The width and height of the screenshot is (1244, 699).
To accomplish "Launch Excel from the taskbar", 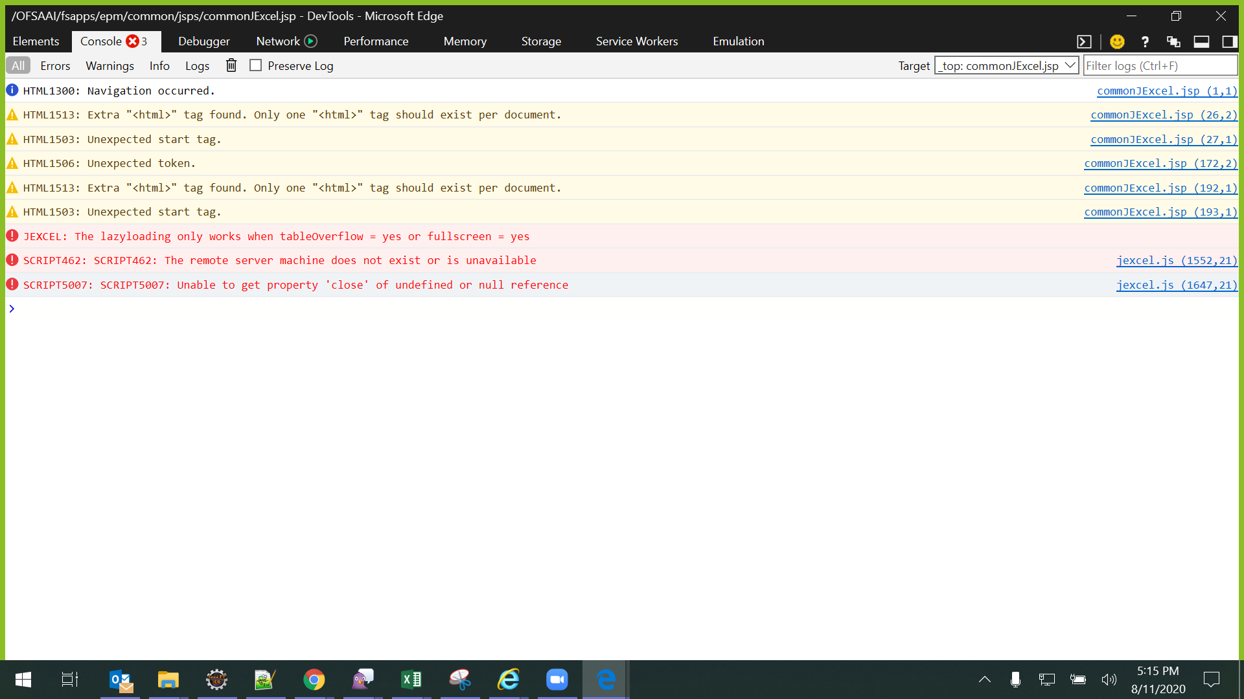I will click(411, 679).
